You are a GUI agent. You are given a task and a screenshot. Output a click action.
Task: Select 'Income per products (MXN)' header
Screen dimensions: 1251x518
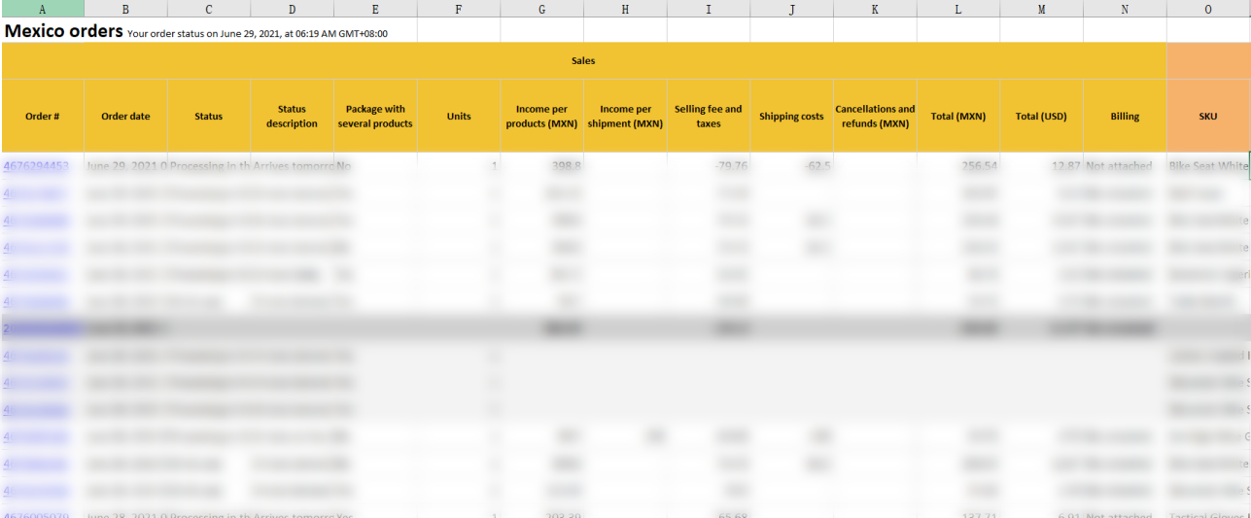point(541,117)
